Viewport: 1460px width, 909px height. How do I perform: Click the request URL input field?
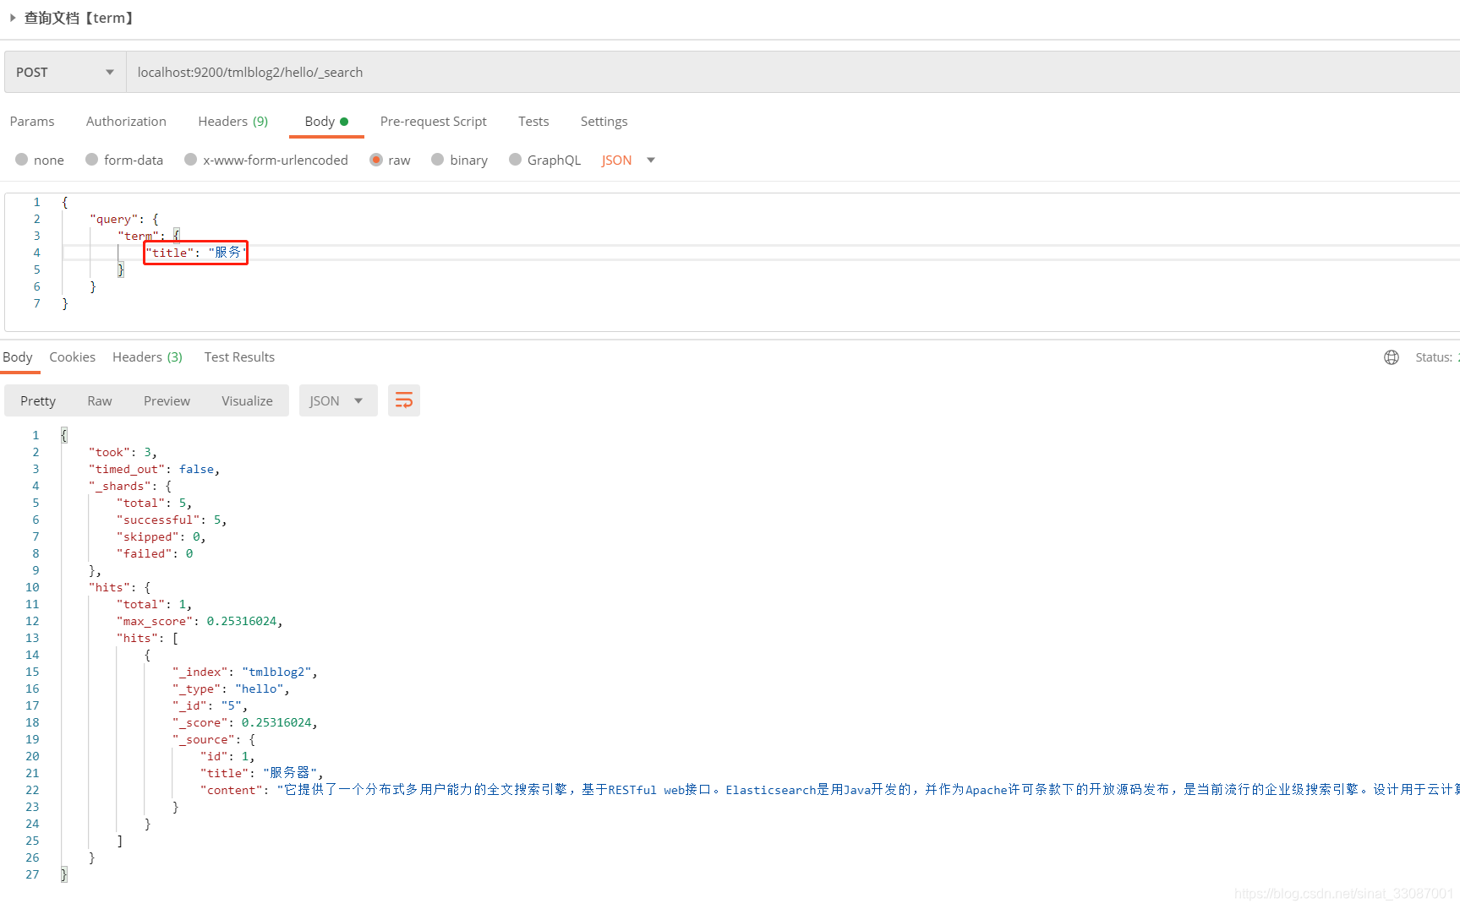coord(793,72)
